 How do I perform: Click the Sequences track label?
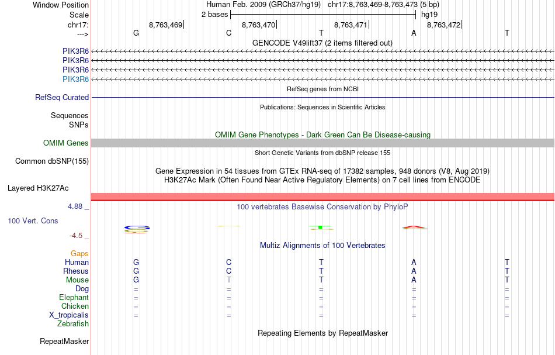click(70, 115)
